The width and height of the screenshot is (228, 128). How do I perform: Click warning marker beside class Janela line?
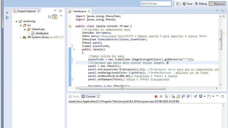(x=70, y=26)
